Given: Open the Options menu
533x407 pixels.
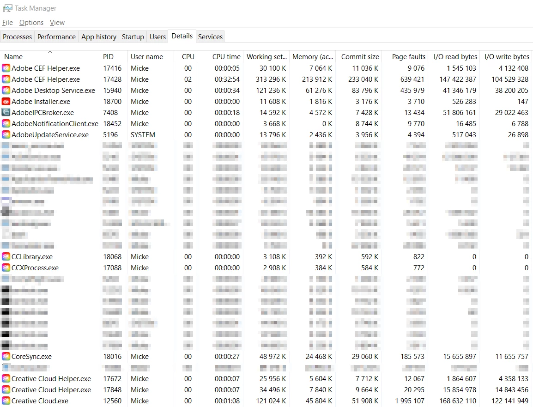Looking at the screenshot, I should [x=31, y=23].
